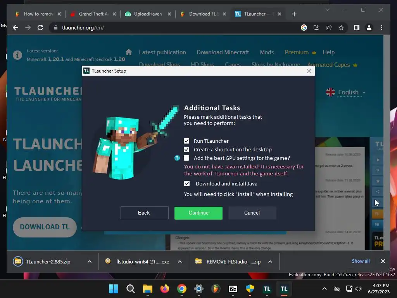Click the Google icon in address bar

[x=304, y=28]
